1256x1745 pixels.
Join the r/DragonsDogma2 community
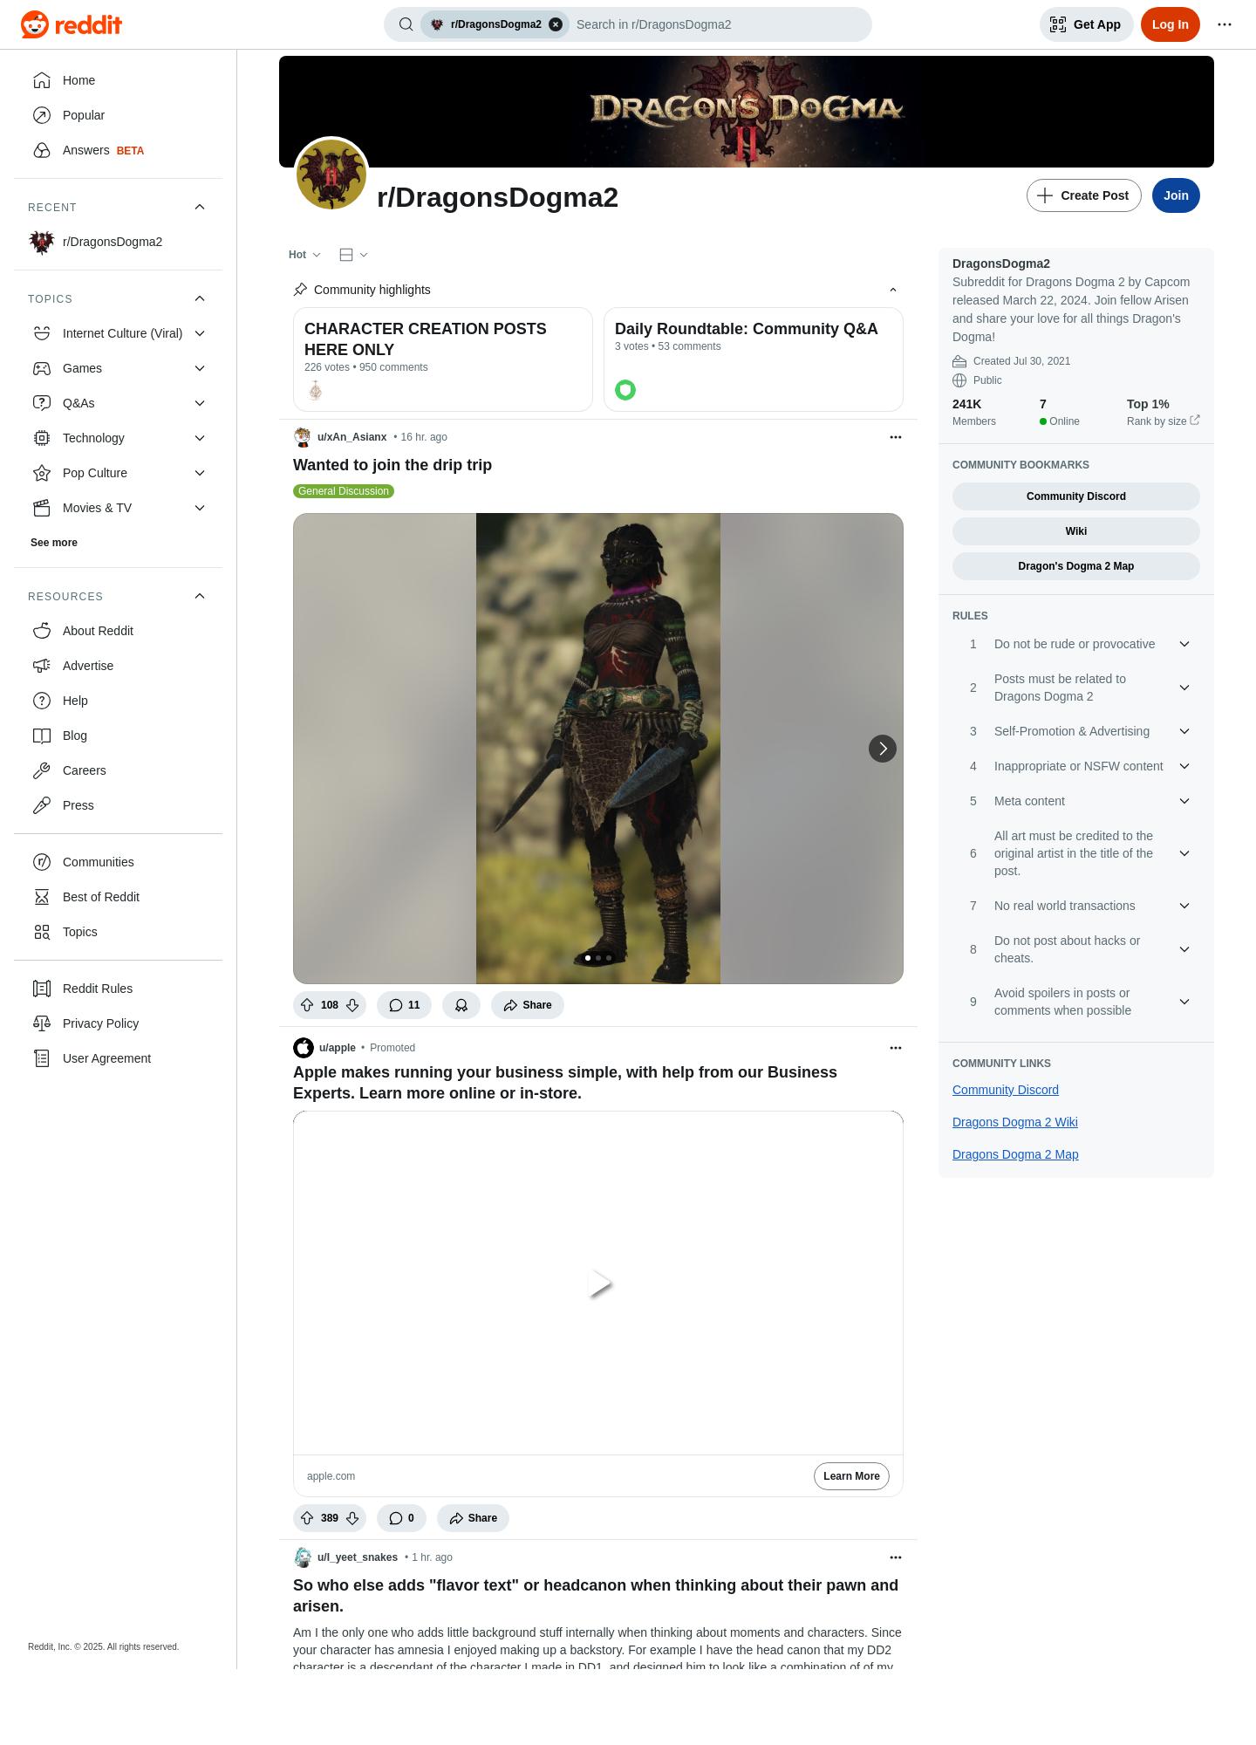click(x=1176, y=195)
